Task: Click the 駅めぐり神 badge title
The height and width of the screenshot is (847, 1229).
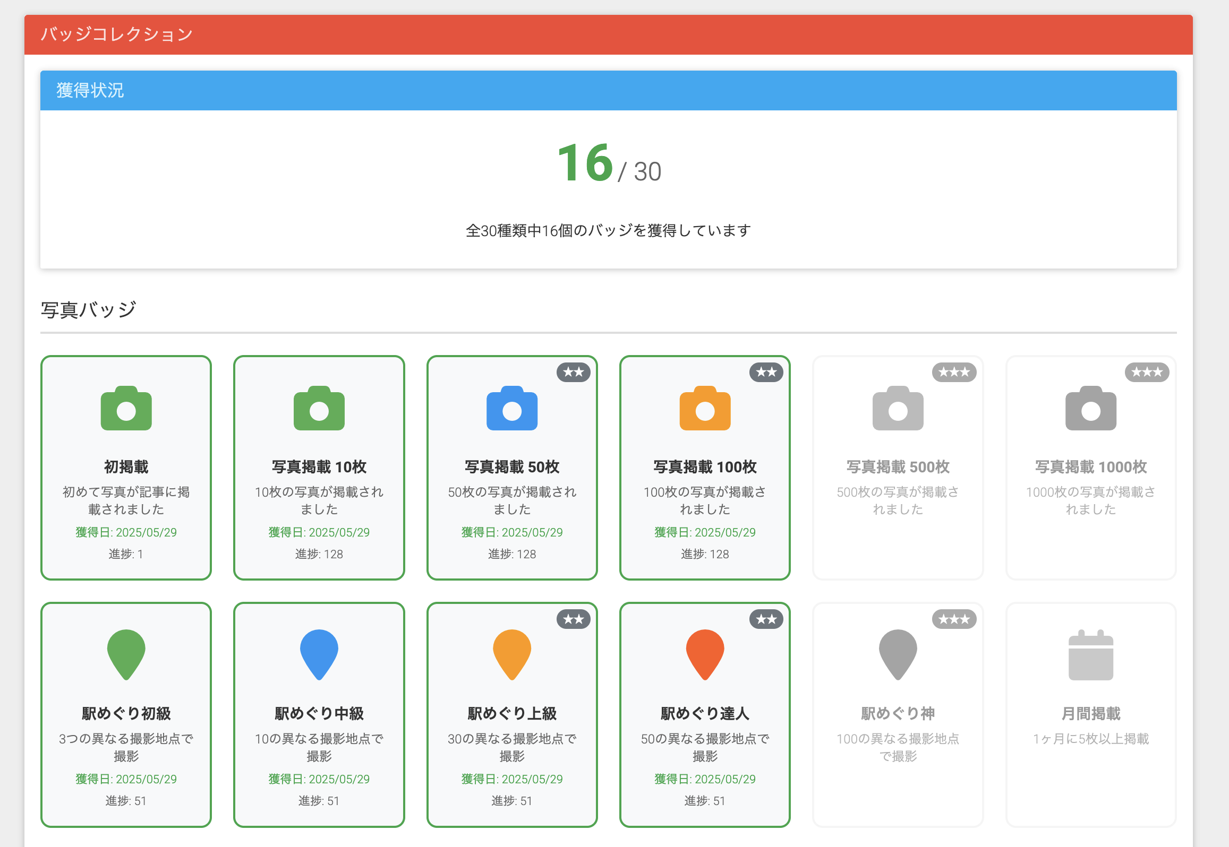Action: tap(898, 713)
